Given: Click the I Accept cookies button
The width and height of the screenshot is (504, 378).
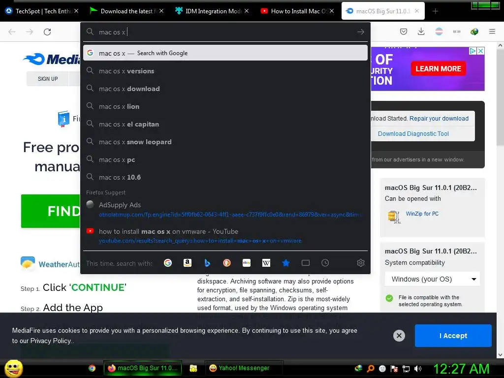Looking at the screenshot, I should [453, 336].
